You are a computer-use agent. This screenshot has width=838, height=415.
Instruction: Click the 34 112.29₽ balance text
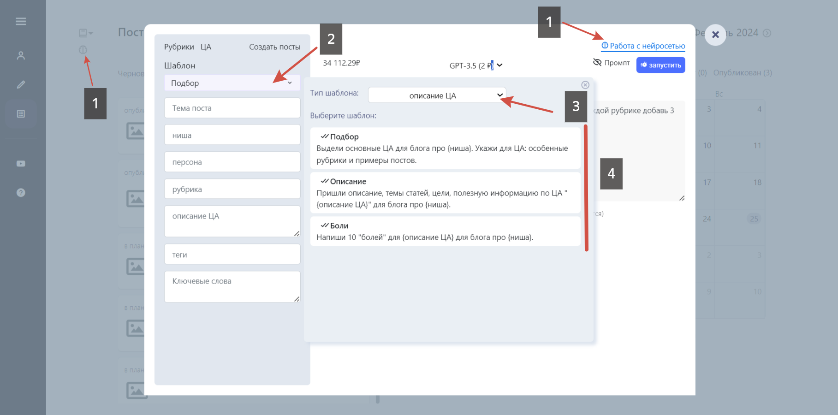[x=341, y=63]
